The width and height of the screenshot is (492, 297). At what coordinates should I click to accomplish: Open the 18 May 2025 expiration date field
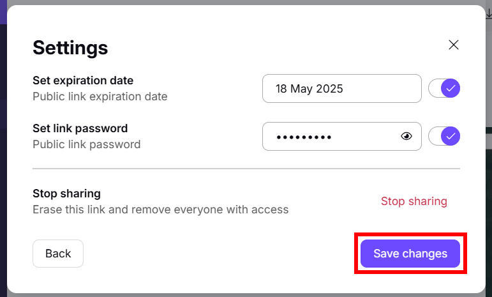click(x=341, y=89)
